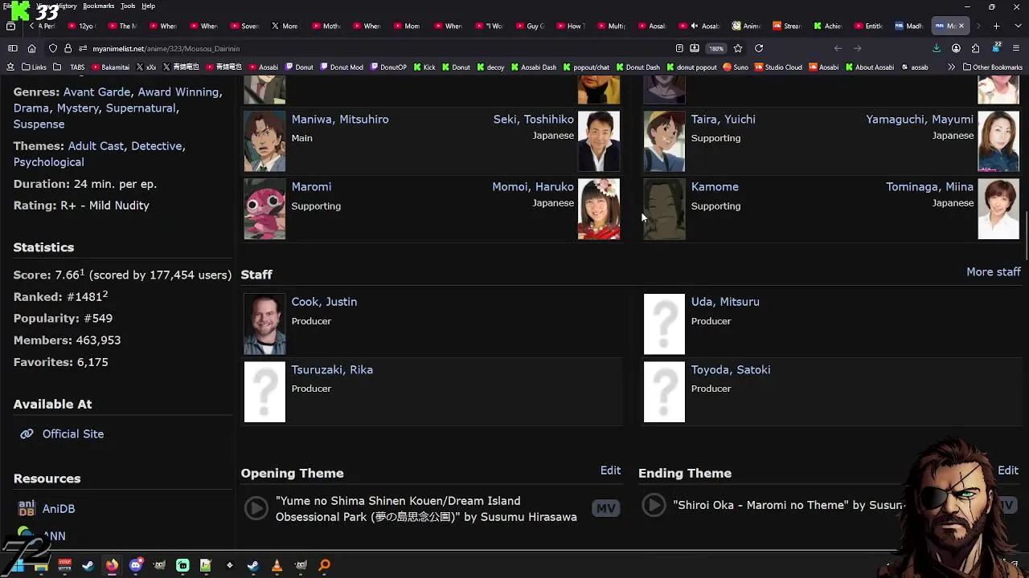Open the AniDB resource icon
The height and width of the screenshot is (578, 1029).
coord(27,508)
